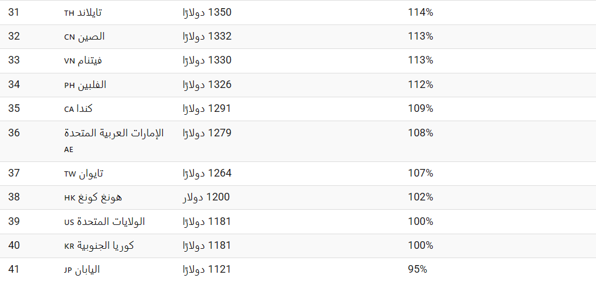Click the country name كوريا الجنوبية
The width and height of the screenshot is (596, 289).
coord(106,246)
